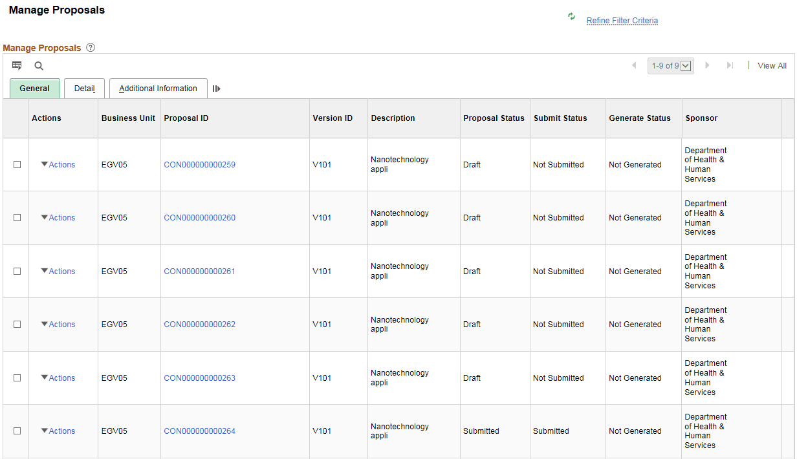
Task: Open the search icon in the grid toolbar
Action: click(x=38, y=65)
